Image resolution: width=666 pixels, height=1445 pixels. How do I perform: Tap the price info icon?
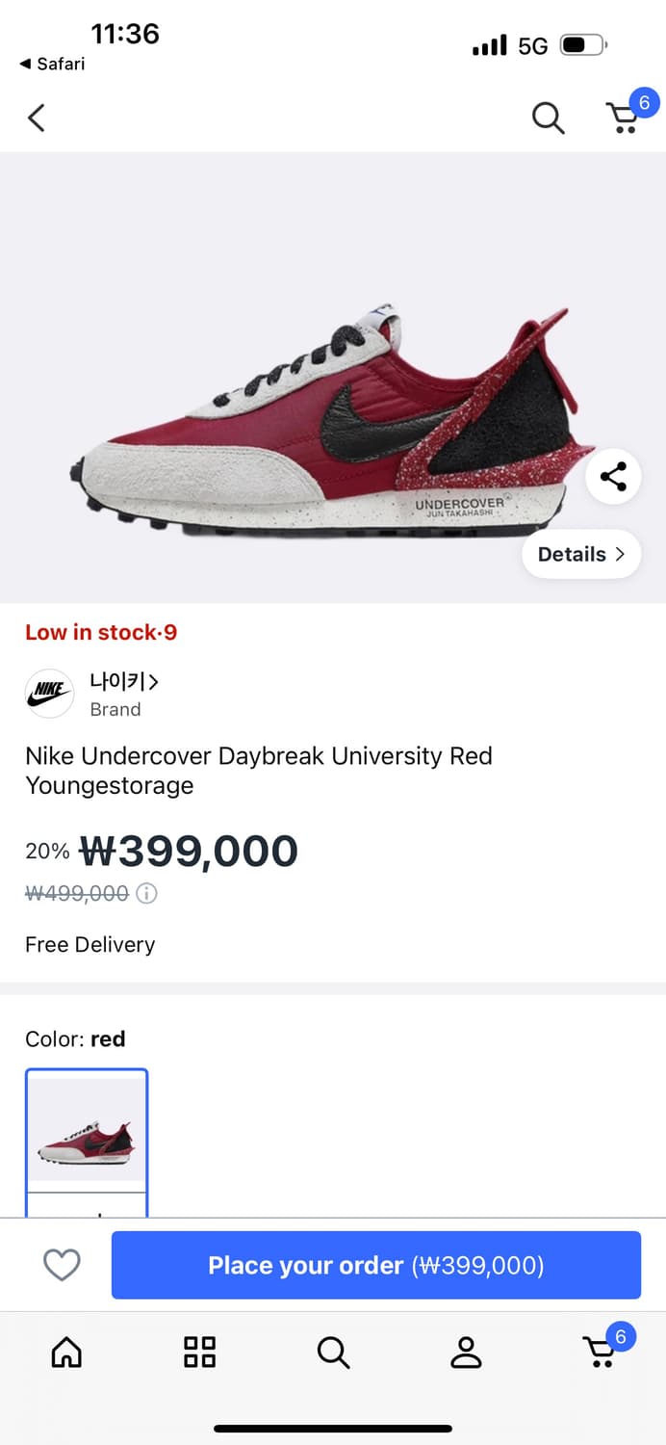coord(146,894)
